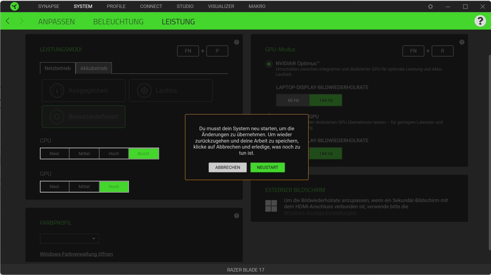
Task: Set GPU level to Mittel
Action: 84,187
